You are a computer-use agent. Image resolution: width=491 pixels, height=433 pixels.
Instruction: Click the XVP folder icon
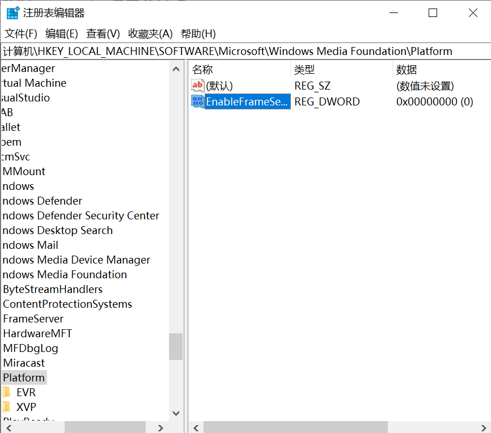[7, 407]
